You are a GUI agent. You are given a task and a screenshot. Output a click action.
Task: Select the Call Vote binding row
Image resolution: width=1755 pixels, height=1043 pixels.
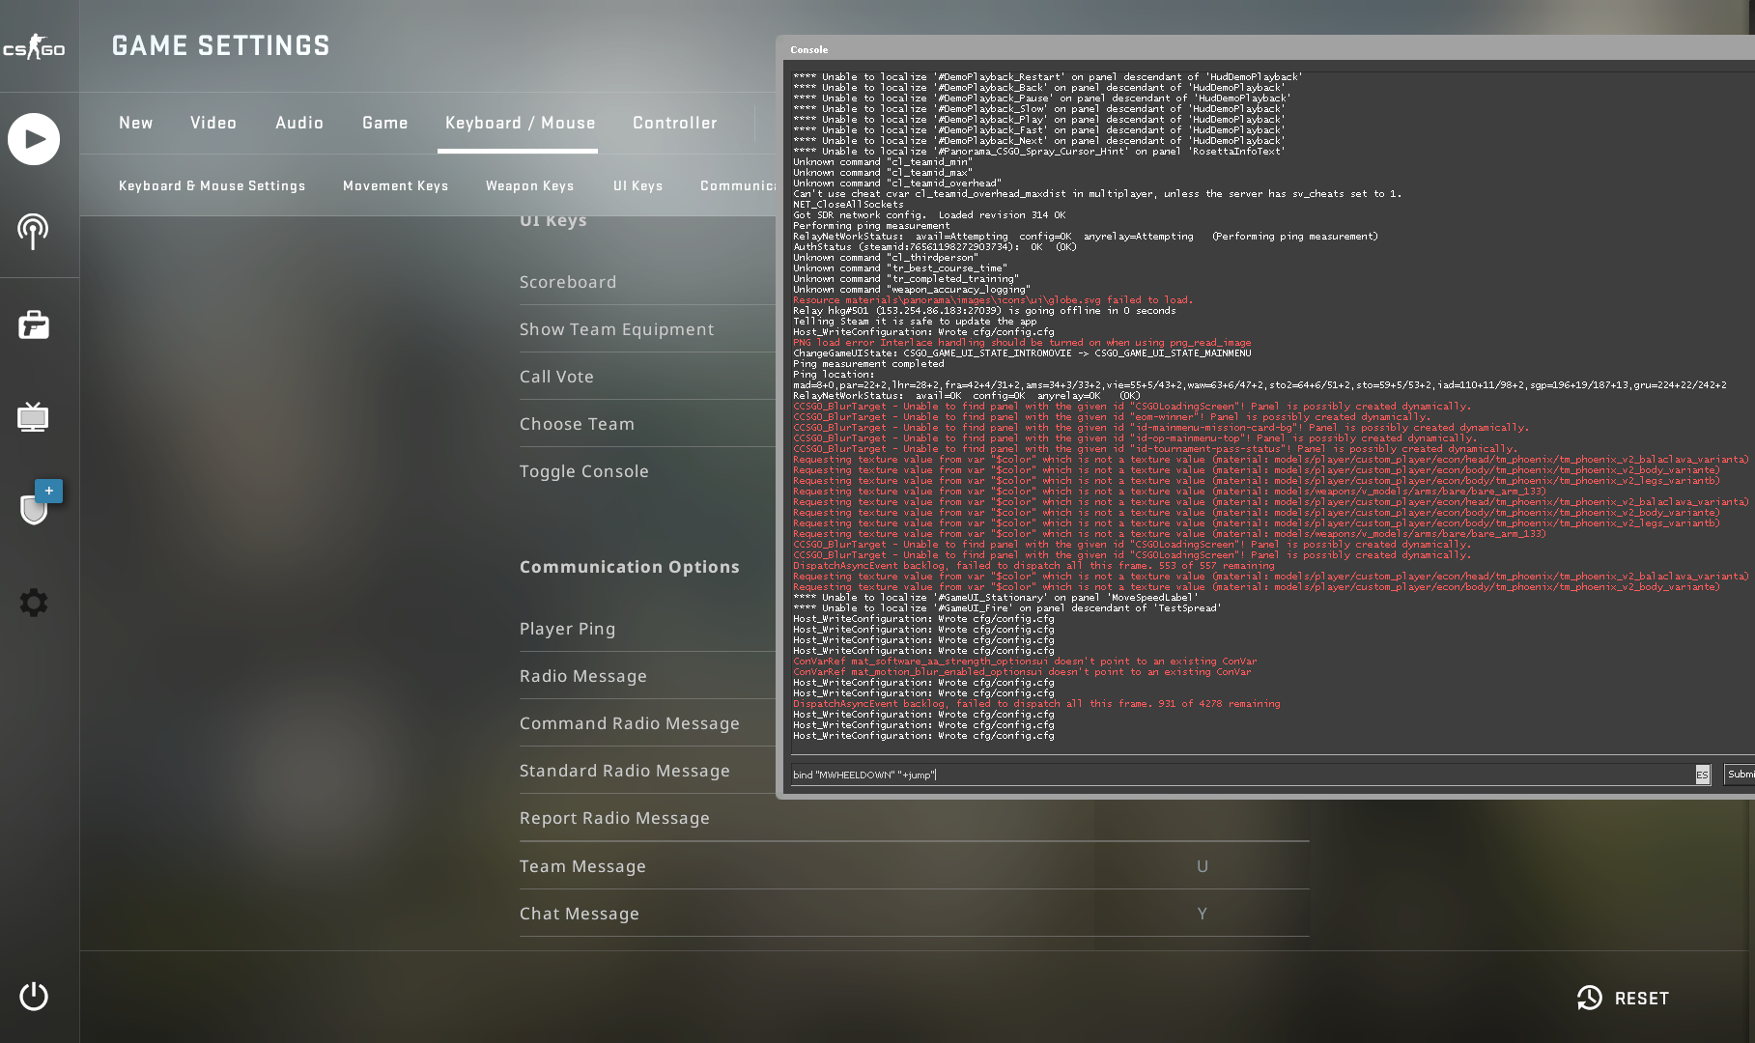[647, 377]
